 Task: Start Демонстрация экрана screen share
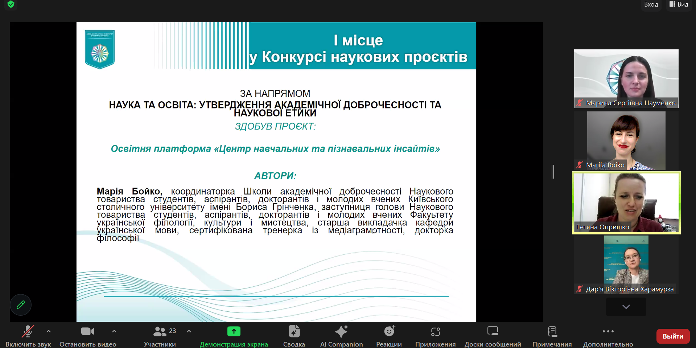234,331
